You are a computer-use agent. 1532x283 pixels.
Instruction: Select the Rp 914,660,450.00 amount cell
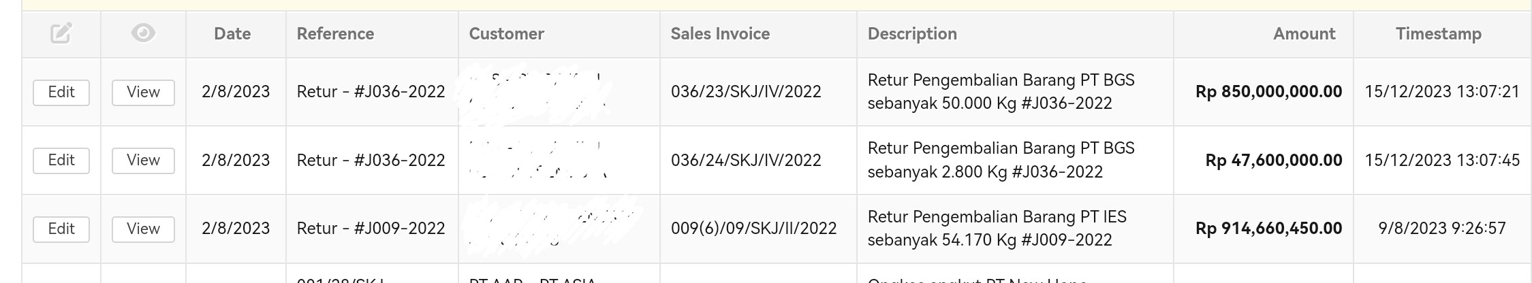coord(1268,229)
